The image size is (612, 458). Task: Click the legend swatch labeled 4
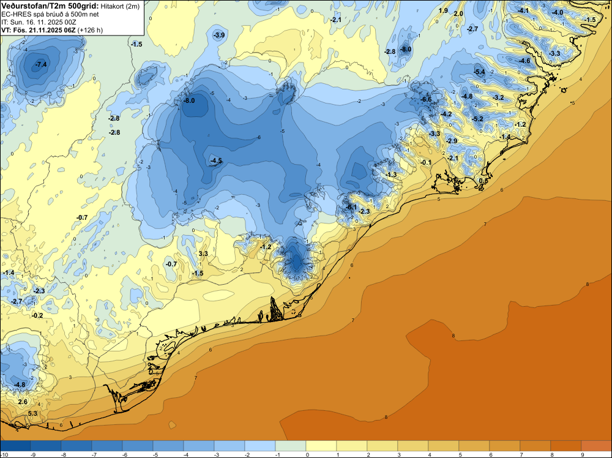click(444, 446)
